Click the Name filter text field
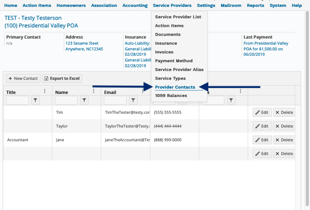 click(66, 100)
